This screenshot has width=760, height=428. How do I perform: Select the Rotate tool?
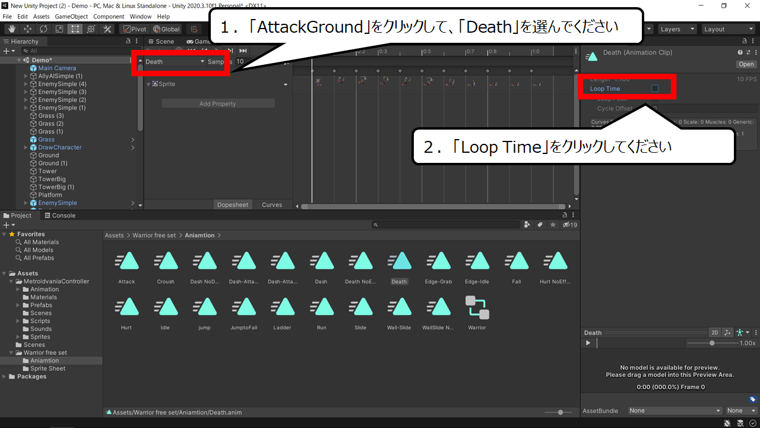click(x=43, y=29)
